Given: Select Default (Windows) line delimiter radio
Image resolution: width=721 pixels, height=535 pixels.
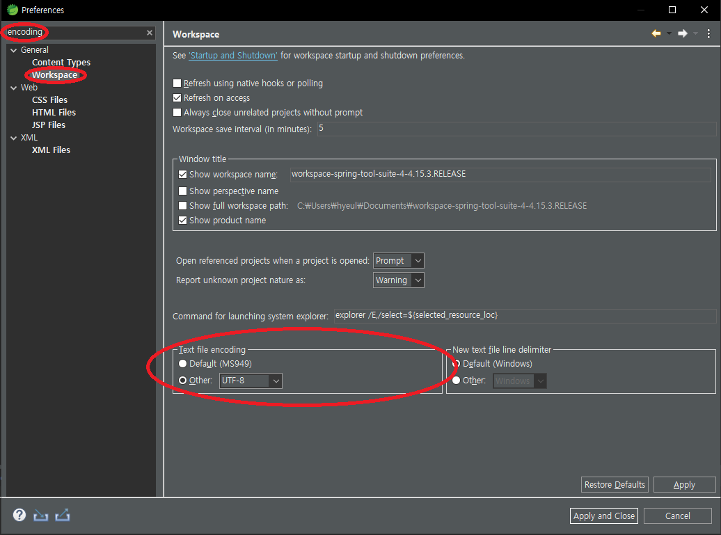Looking at the screenshot, I should 456,364.
